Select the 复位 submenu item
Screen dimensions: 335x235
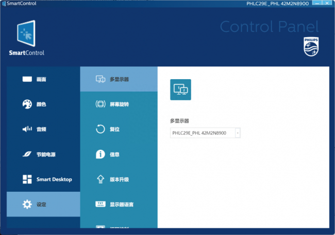(x=119, y=129)
